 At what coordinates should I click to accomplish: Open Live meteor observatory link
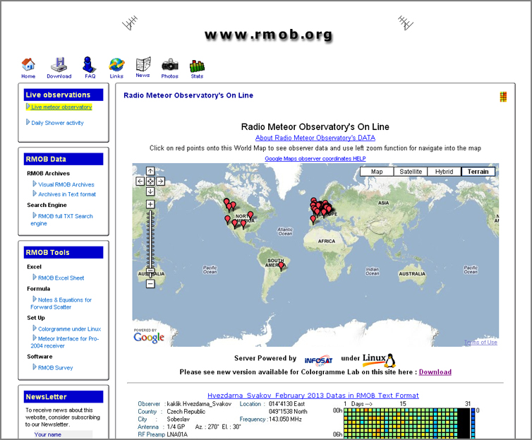61,107
